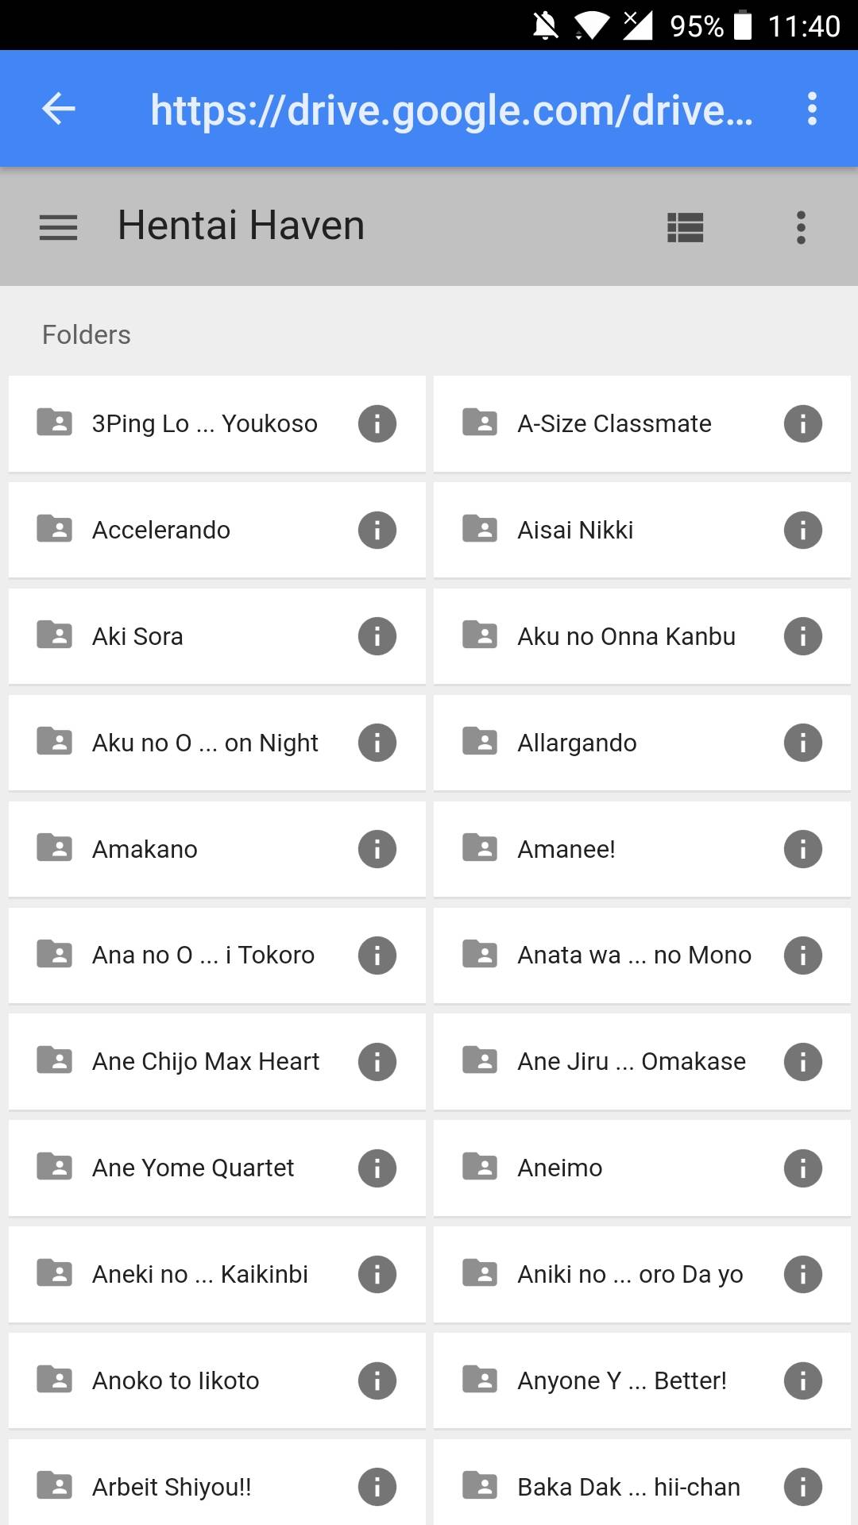858x1525 pixels.
Task: Open Drive folder options three-dot menu
Action: (x=801, y=228)
